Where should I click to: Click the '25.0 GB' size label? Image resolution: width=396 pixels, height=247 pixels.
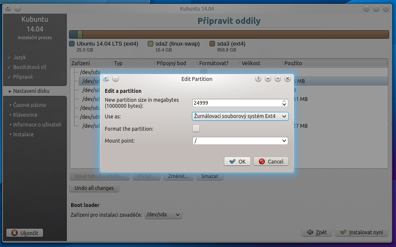click(x=85, y=50)
